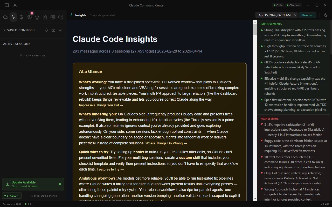Screen dimensions: 332x207
Task: Click the import config window icon
Action: (x=53, y=30)
